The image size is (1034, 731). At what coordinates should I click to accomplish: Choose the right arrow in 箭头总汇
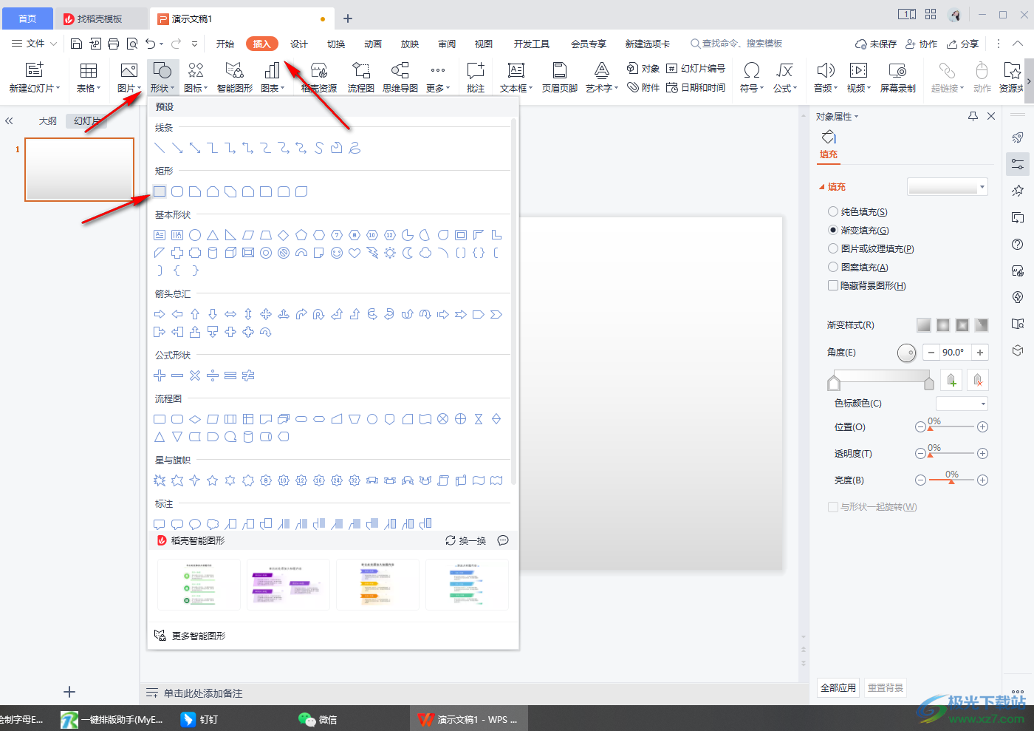[160, 314]
